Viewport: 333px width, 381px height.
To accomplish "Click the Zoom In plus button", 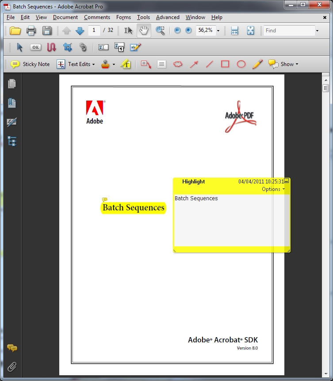I will (x=188, y=31).
